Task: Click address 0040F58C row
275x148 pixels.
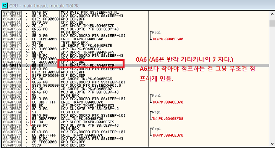Action: click(12, 69)
